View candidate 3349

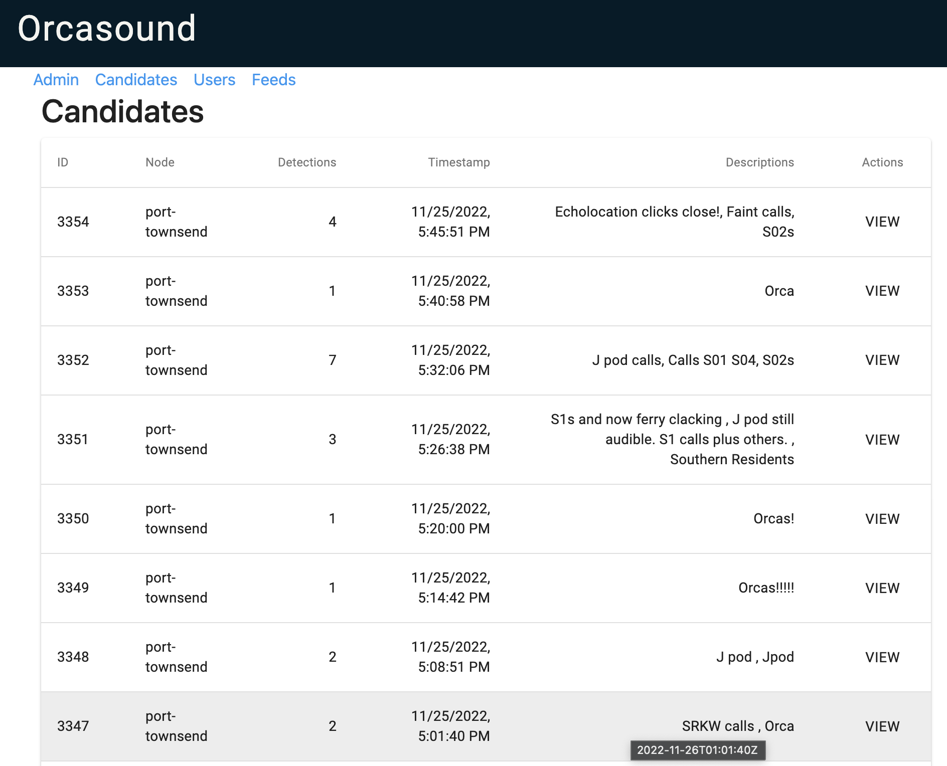tap(882, 588)
